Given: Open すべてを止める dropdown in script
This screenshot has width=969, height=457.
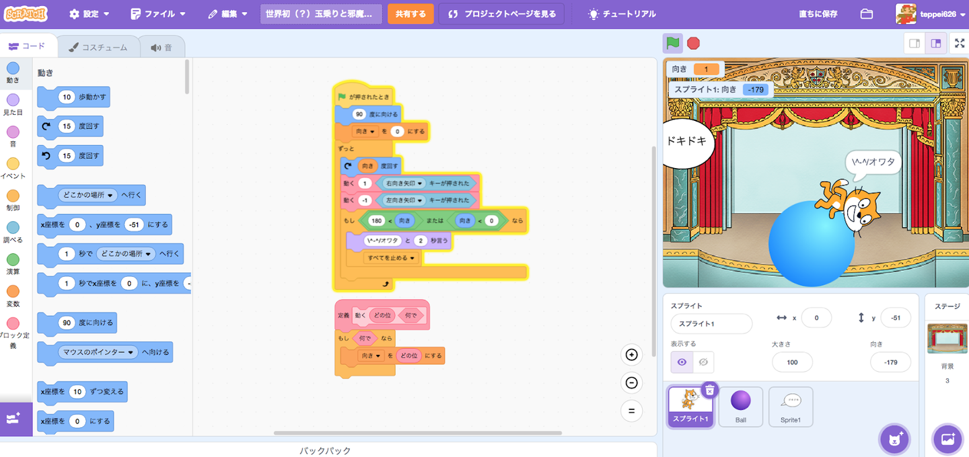Looking at the screenshot, I should tap(391, 257).
